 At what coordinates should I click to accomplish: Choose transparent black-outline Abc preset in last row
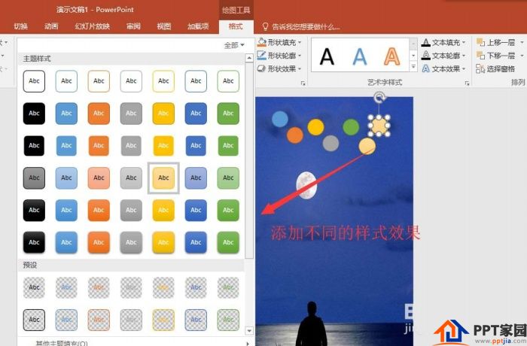pos(34,320)
